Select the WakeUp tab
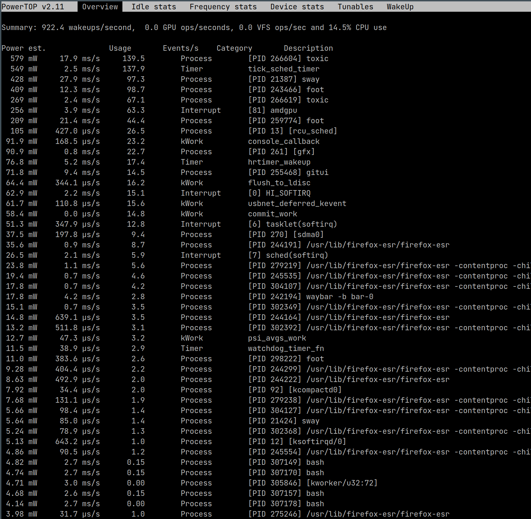 pyautogui.click(x=400, y=7)
